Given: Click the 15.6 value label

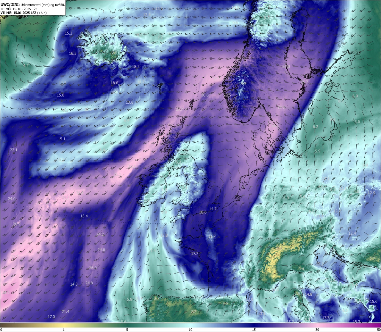Looking at the screenshot, I should pyautogui.click(x=374, y=302).
